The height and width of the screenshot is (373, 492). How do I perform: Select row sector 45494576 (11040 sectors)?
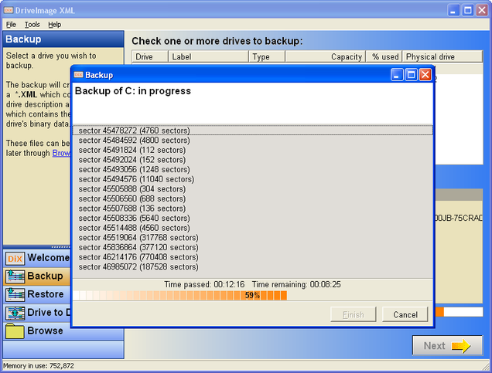click(x=253, y=179)
